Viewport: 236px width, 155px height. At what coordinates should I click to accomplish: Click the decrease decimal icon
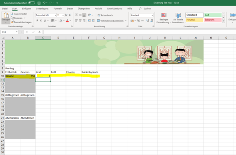coord(152,21)
